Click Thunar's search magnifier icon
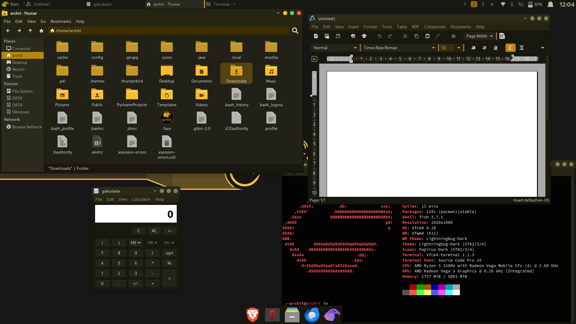This screenshot has width=576, height=324. click(x=295, y=31)
